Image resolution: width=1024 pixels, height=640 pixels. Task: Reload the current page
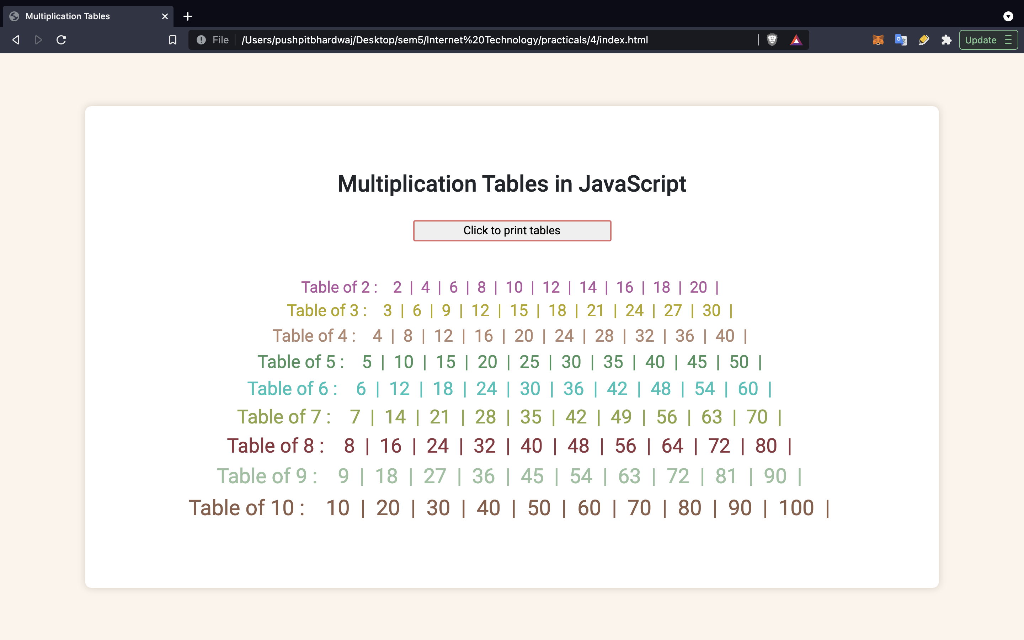tap(62, 40)
